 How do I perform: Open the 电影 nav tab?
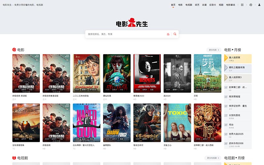tap(180, 5)
